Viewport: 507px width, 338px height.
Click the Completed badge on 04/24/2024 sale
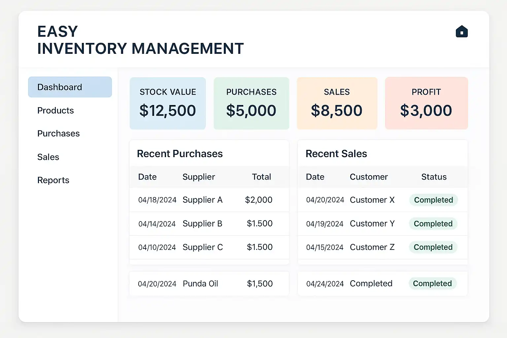432,284
